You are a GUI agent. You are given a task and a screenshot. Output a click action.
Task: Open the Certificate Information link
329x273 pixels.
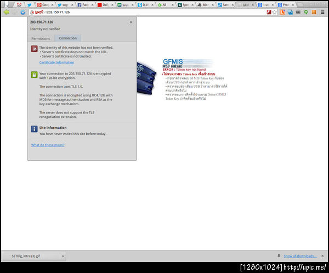[56, 62]
